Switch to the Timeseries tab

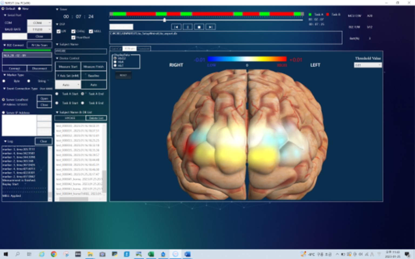click(x=144, y=49)
